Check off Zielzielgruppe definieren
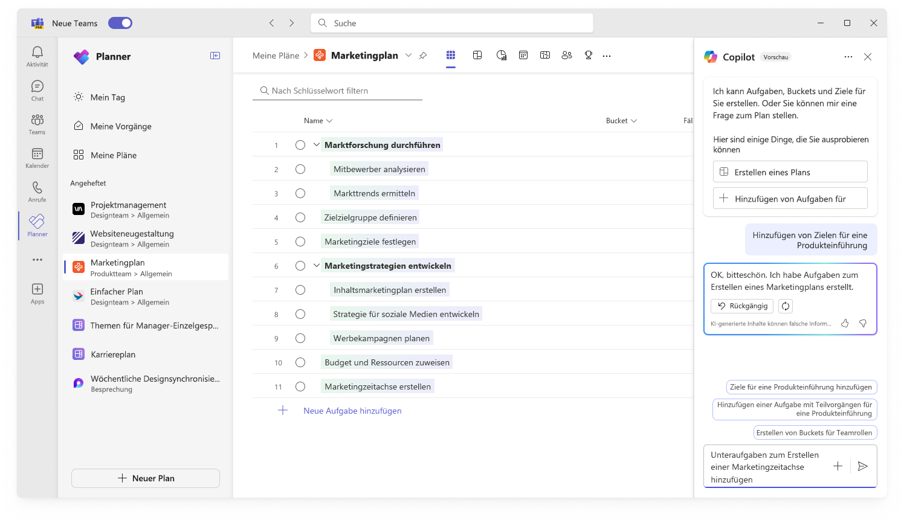This screenshot has height=523, width=904. point(300,217)
